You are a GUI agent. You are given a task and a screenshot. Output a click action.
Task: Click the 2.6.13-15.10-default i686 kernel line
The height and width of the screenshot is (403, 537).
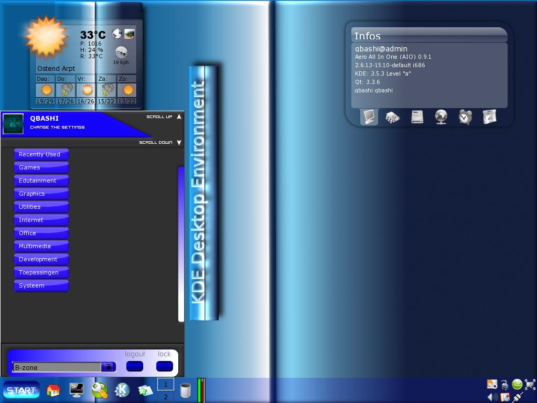[390, 65]
